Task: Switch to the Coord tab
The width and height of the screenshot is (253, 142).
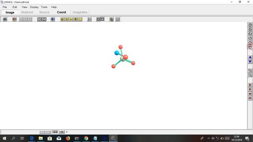Action: (61, 12)
